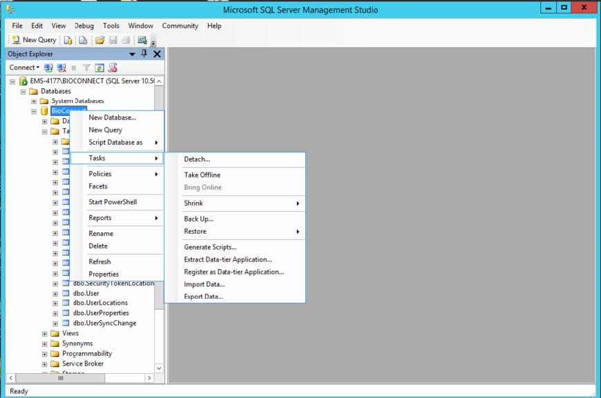Screen dimensions: 601x398
Task: Click the Connect Object Explorer icon
Action: (47, 67)
